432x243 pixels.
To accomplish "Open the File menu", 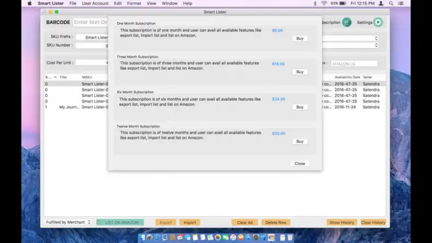I will (72, 3).
